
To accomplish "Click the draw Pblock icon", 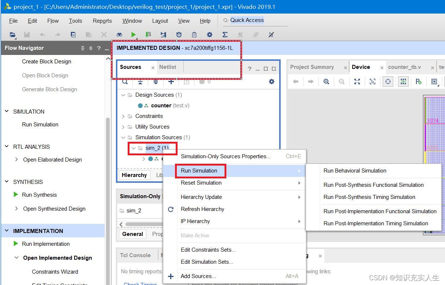I will pyautogui.click(x=419, y=82).
